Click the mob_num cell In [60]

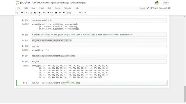[99, 46]
